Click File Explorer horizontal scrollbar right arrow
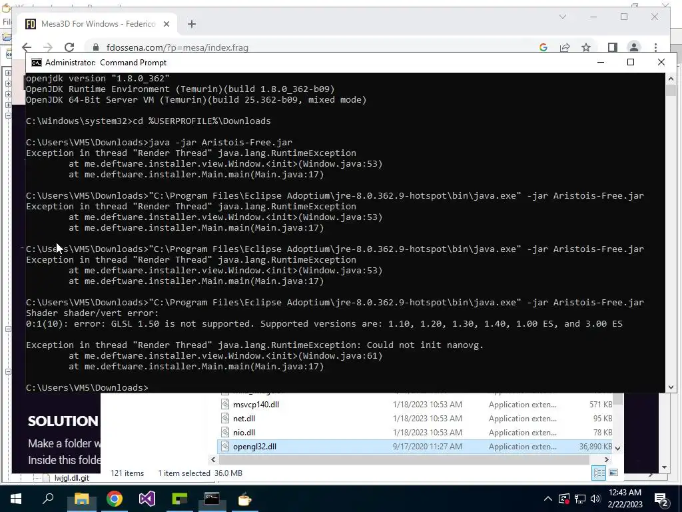The width and height of the screenshot is (682, 512). click(606, 460)
